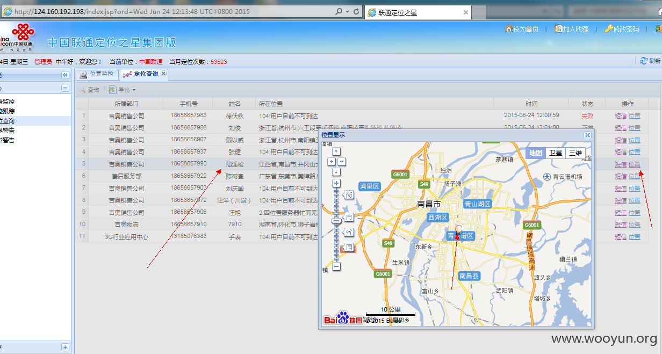
Task: Select the 位置监控 item in left sidebar
Action: click(8, 101)
